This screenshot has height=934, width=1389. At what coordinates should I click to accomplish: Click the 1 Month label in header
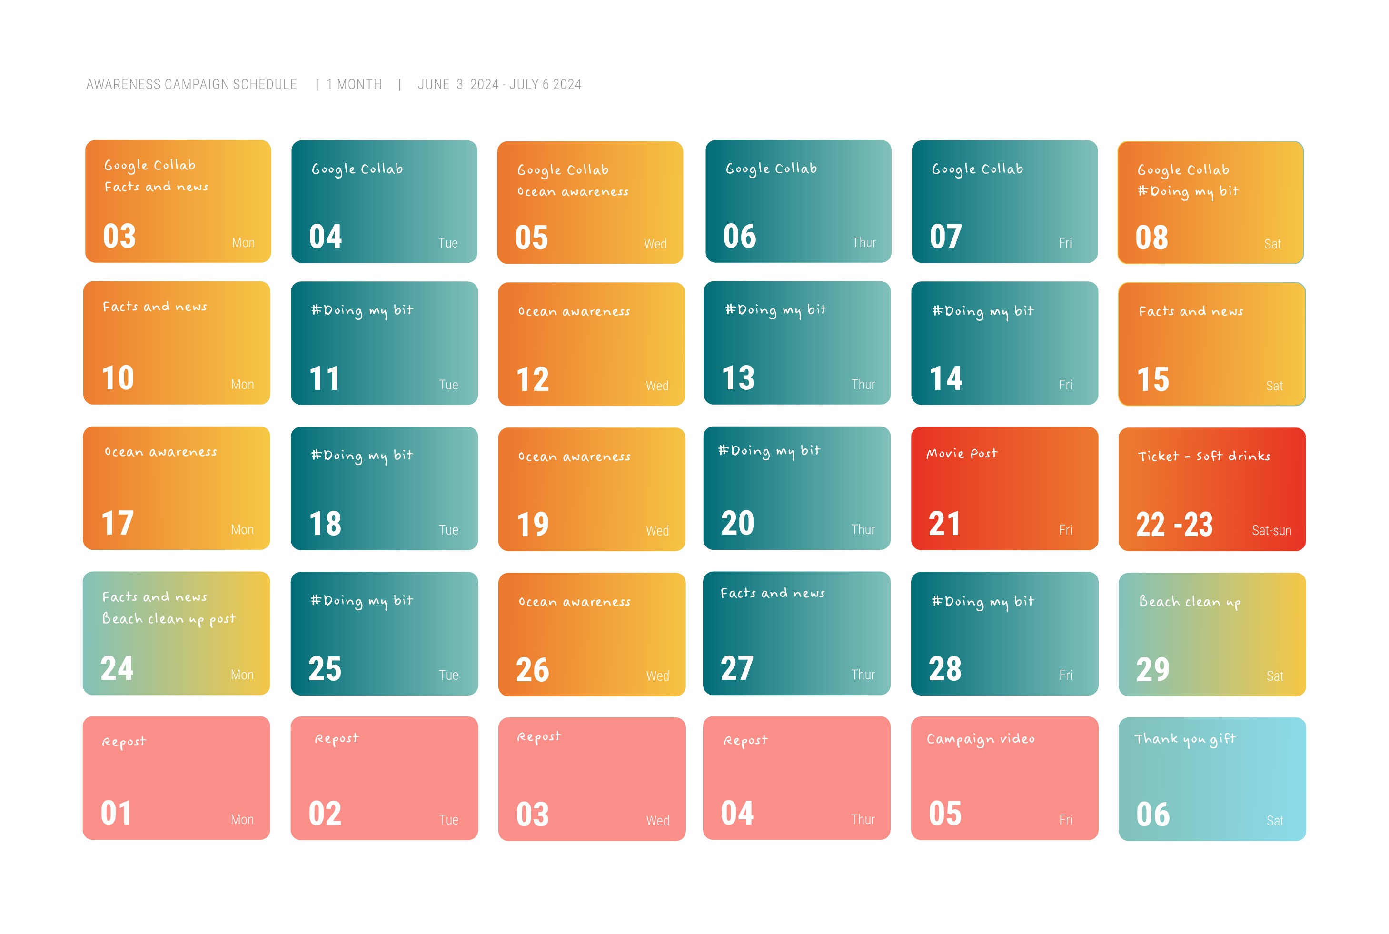point(354,85)
